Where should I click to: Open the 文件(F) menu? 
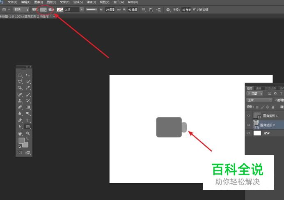12,2
